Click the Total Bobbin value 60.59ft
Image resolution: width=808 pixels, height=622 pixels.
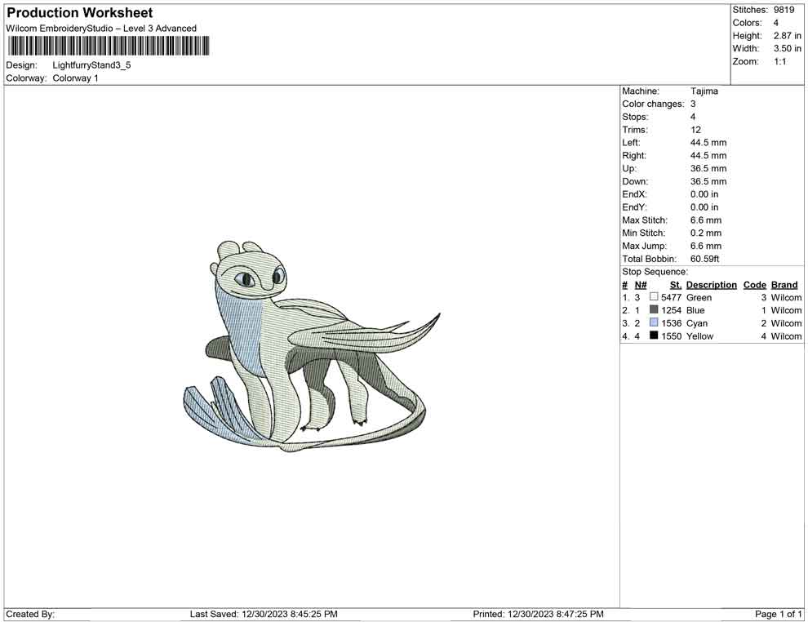click(704, 259)
